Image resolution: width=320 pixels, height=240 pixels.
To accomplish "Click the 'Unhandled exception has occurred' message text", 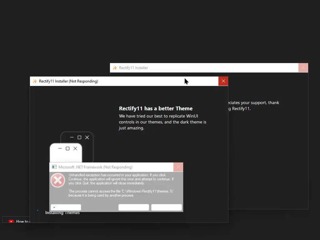I will (121, 179).
